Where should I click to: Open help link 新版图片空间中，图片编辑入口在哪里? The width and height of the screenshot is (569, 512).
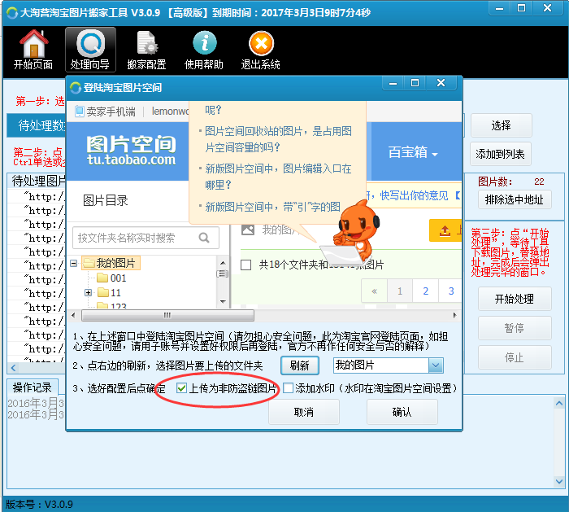click(278, 177)
